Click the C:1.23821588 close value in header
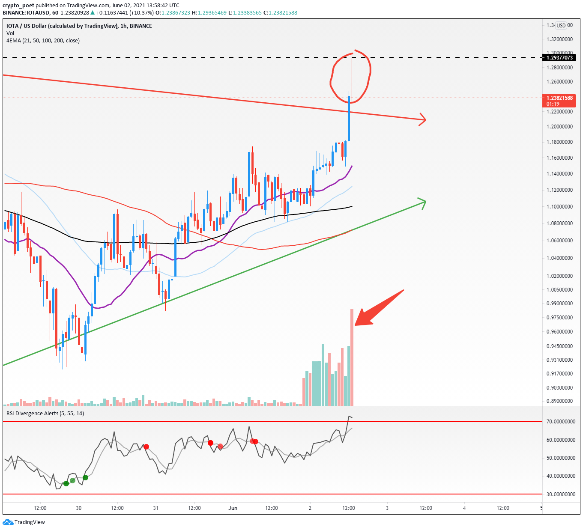 tap(280, 13)
